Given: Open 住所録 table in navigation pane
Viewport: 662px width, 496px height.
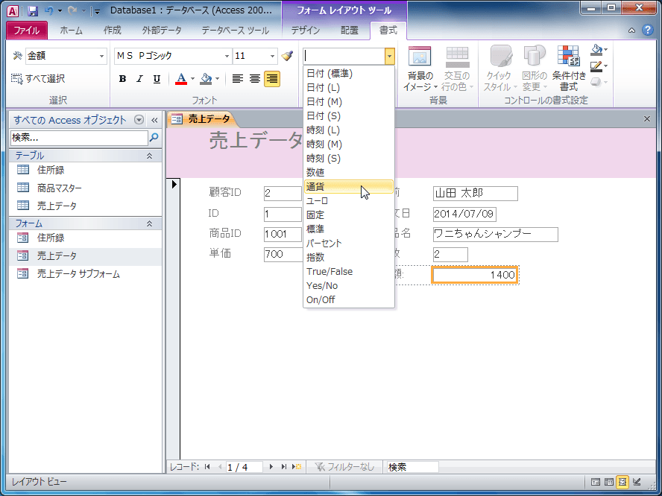Looking at the screenshot, I should coord(85,170).
